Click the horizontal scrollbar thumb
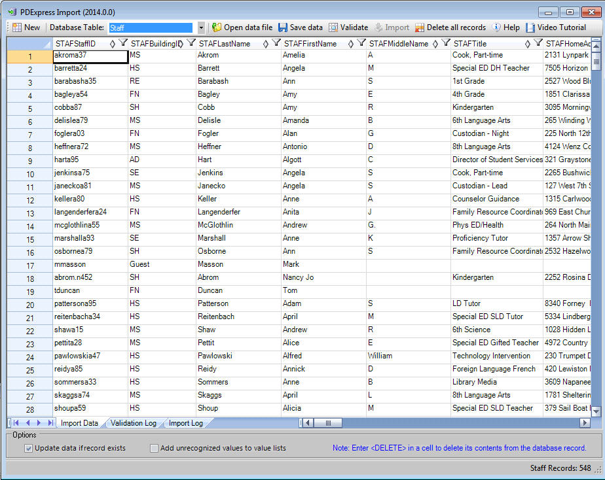The height and width of the screenshot is (480, 605). click(328, 423)
